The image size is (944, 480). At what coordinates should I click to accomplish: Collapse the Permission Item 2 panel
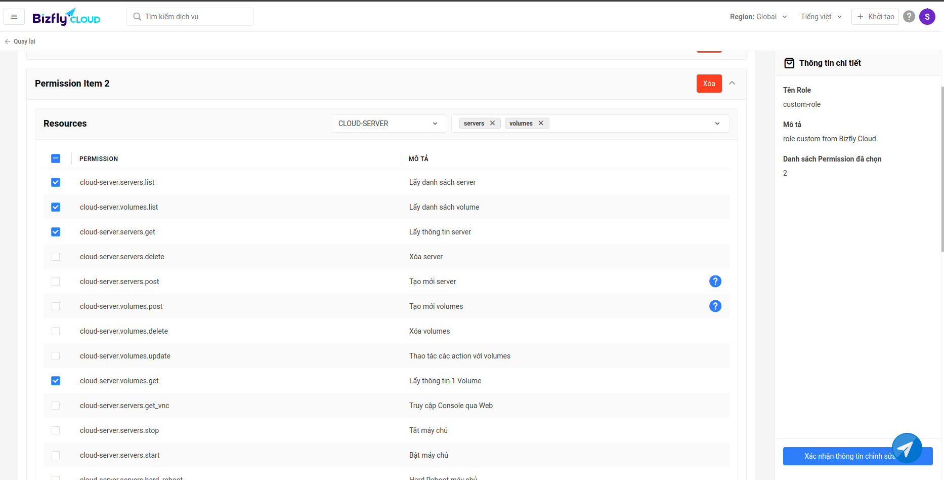(x=732, y=83)
